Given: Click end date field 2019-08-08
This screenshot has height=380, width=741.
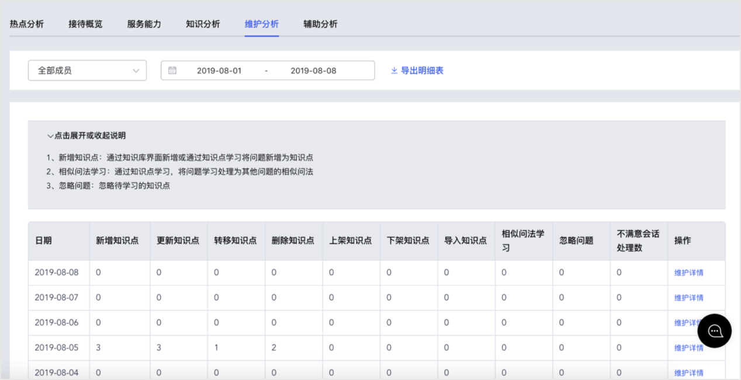Looking at the screenshot, I should (x=313, y=71).
